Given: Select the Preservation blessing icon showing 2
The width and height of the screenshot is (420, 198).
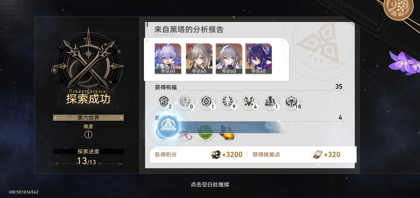Looking at the screenshot, I should click(164, 101).
